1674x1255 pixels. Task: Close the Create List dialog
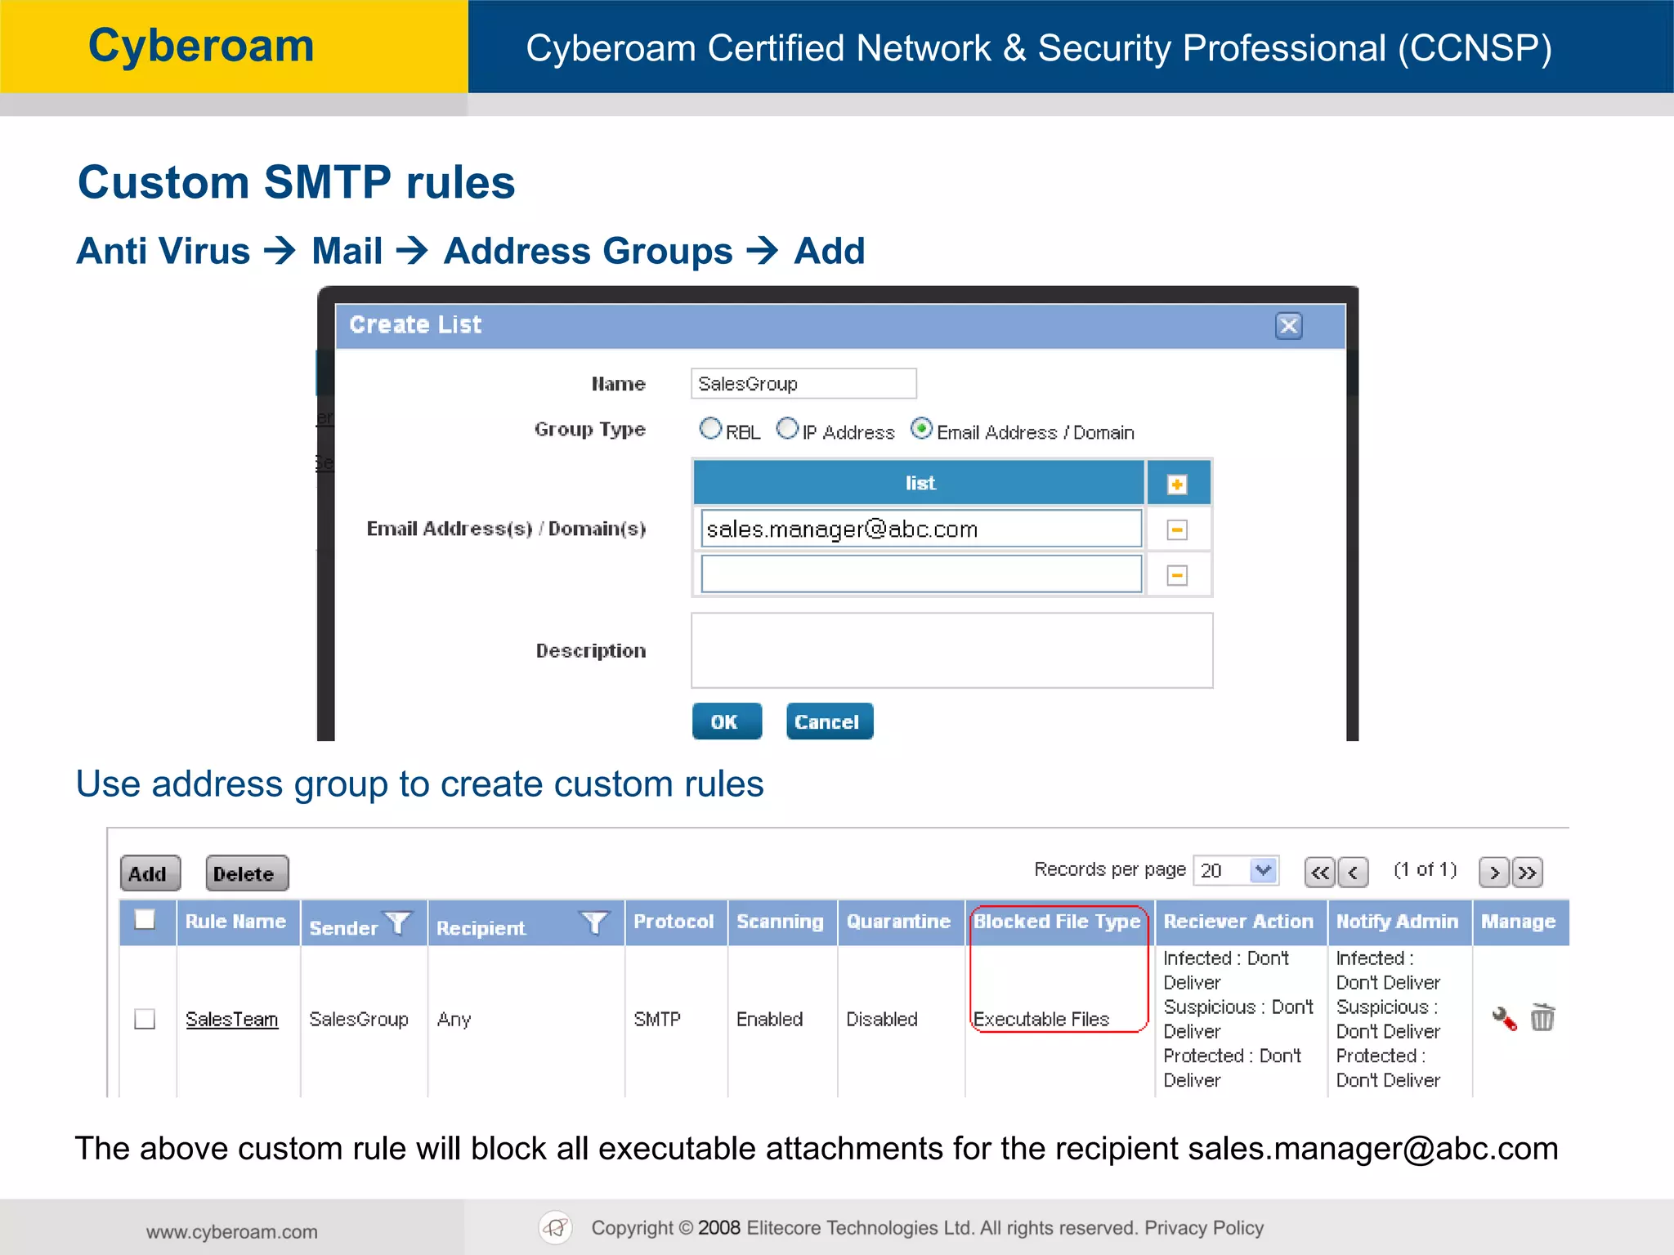pyautogui.click(x=1288, y=326)
